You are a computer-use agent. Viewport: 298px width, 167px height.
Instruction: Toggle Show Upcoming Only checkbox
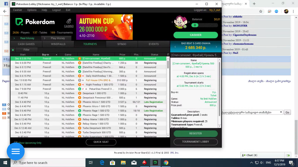pos(16,143)
